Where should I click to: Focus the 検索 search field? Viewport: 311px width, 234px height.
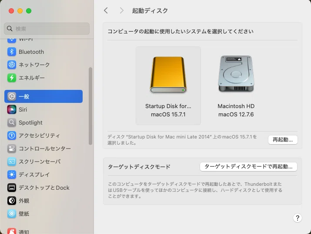pyautogui.click(x=47, y=29)
